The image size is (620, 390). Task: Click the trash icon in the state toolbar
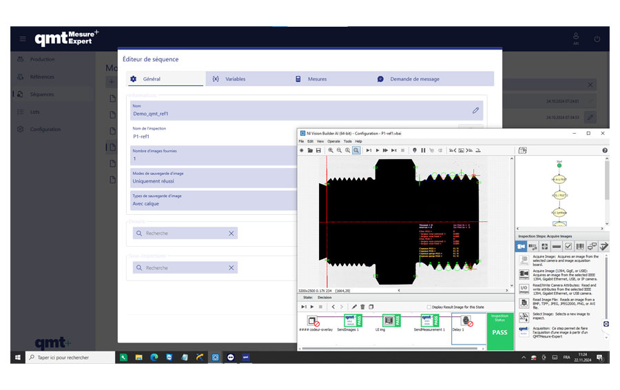tap(362, 307)
